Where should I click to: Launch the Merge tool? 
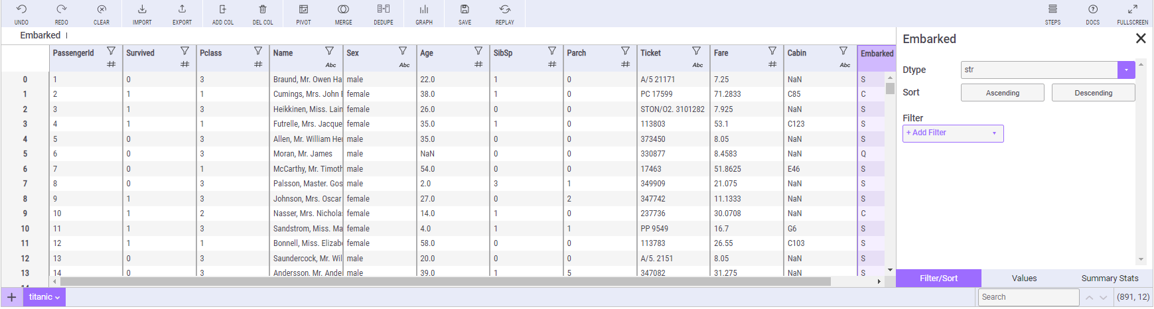pyautogui.click(x=343, y=13)
